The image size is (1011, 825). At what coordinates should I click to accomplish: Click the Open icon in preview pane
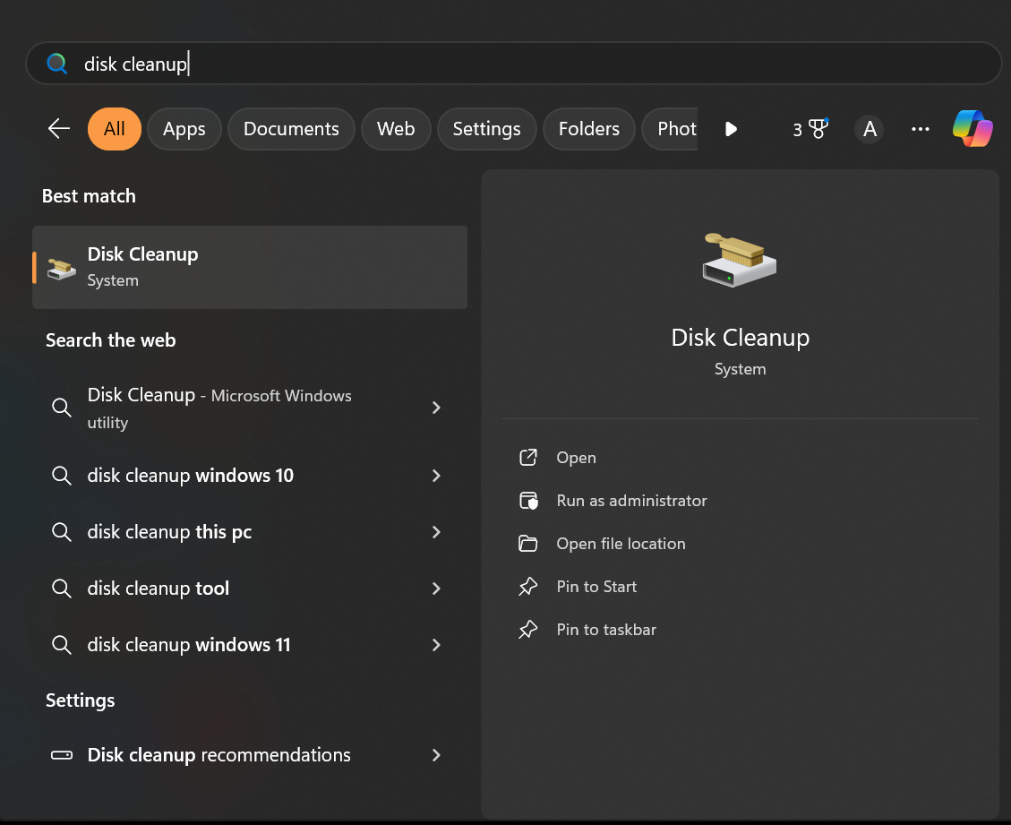click(528, 458)
